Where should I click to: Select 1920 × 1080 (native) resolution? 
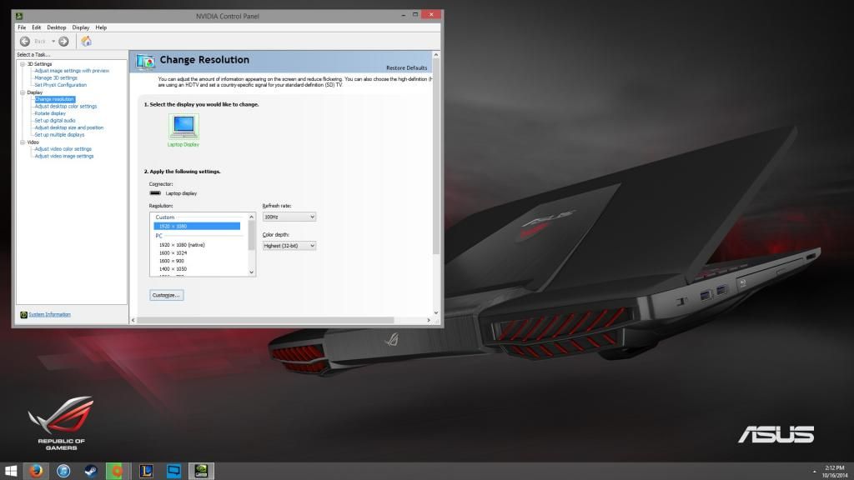tap(182, 245)
